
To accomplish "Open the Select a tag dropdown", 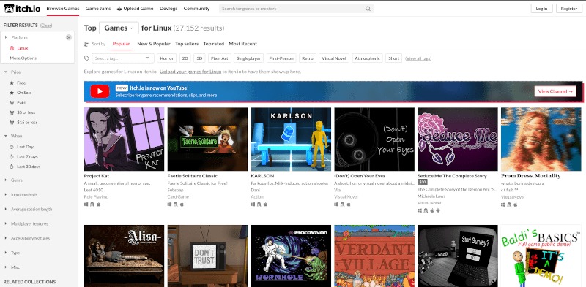I will point(122,58).
